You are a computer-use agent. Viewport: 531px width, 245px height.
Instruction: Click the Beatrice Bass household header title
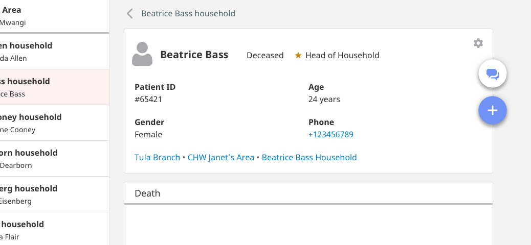(188, 13)
